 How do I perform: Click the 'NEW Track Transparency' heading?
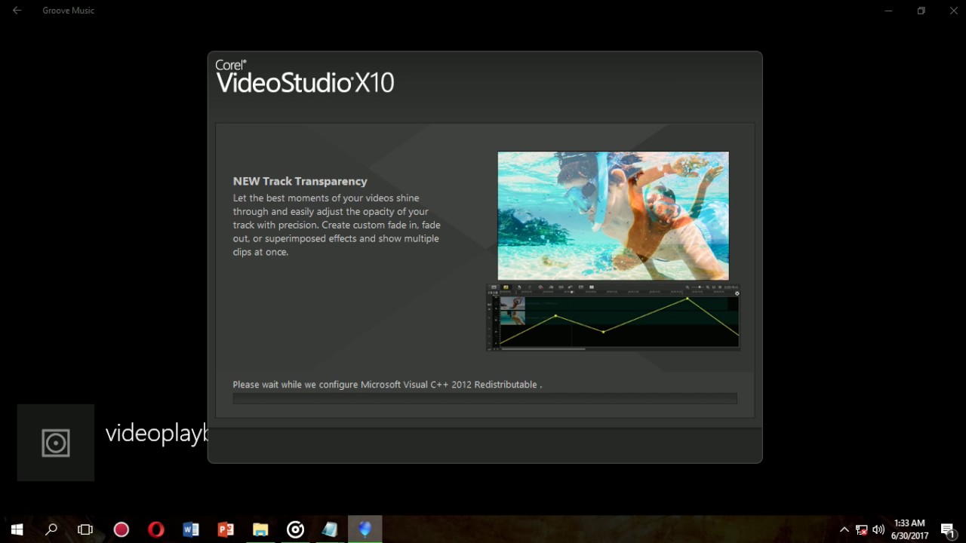(300, 181)
